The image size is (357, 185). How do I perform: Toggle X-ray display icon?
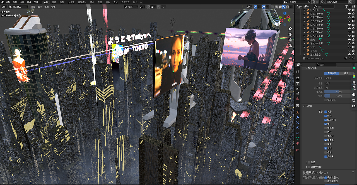(272, 7)
